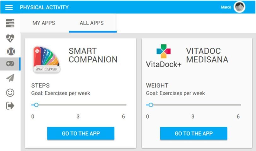Click the Vitadoc Medisana card title
This screenshot has width=256, height=151.
pyautogui.click(x=207, y=55)
